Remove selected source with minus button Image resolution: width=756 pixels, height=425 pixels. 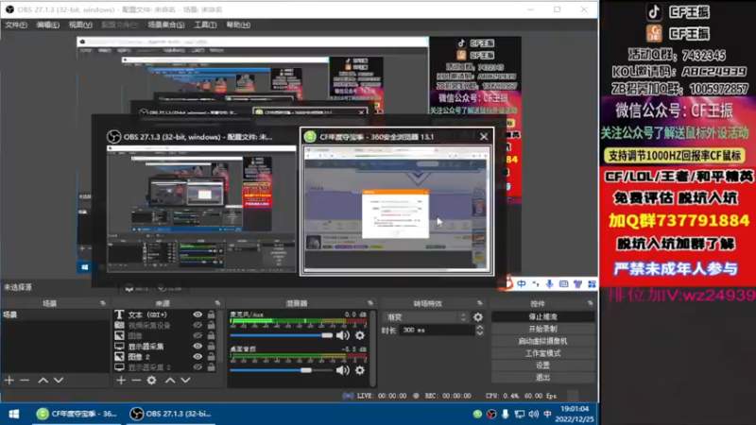pyautogui.click(x=136, y=381)
